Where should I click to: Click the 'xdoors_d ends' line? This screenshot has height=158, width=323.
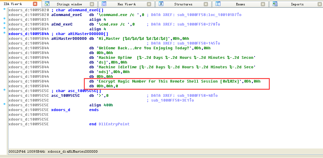[75, 110]
